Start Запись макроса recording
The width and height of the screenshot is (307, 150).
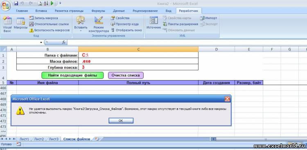pyautogui.click(x=43, y=18)
